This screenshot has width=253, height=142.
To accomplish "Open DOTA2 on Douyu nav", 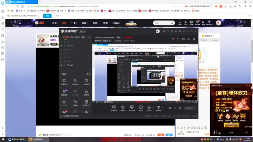I will 116,23.
